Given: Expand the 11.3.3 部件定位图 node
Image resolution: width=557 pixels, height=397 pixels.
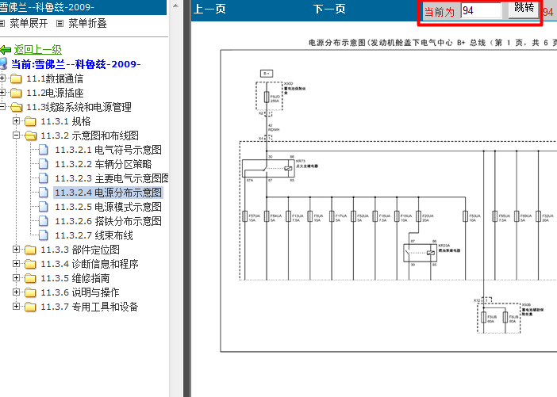Looking at the screenshot, I should (16, 250).
